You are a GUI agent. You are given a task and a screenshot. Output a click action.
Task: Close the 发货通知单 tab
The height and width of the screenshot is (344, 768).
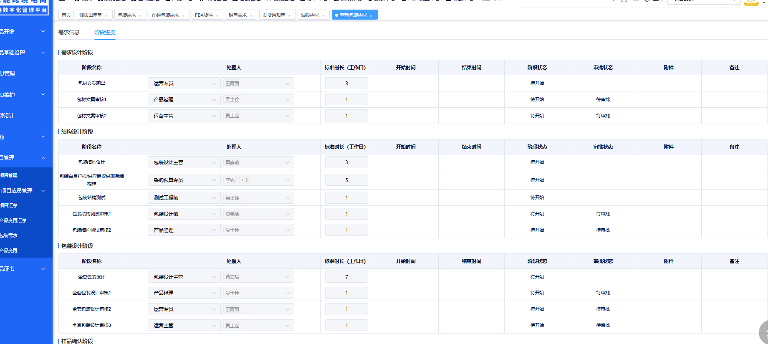[289, 15]
